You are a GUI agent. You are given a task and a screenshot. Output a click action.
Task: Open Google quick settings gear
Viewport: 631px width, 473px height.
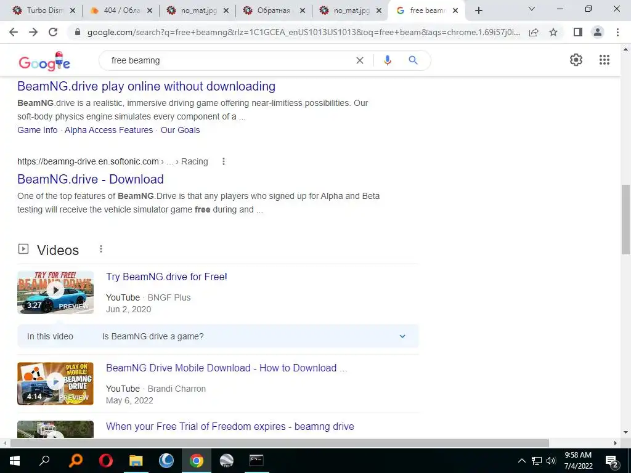576,60
